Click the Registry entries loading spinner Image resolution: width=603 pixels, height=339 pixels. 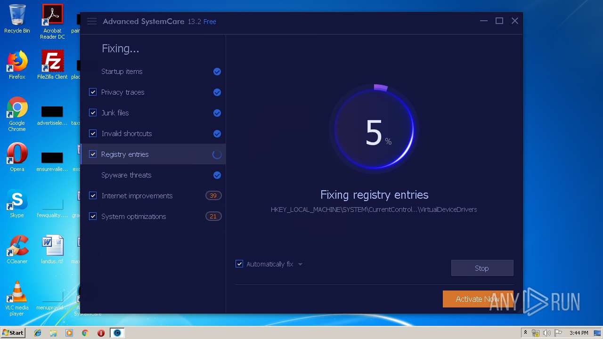217,154
